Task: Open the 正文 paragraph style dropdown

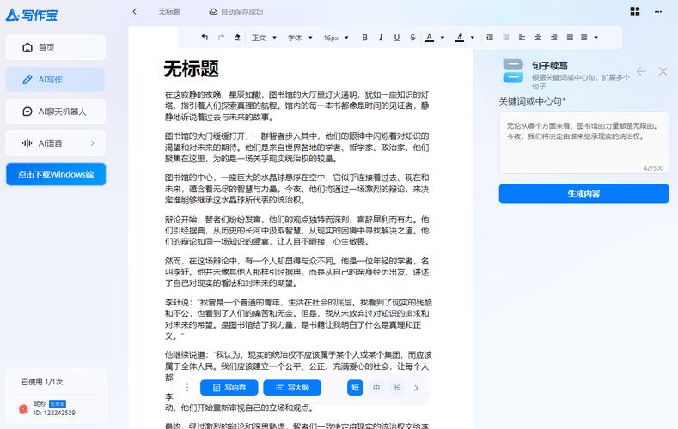Action: click(x=264, y=38)
